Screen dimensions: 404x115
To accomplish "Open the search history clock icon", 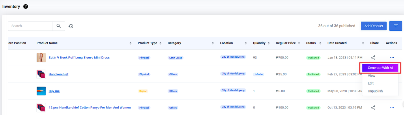I will tap(71, 26).
